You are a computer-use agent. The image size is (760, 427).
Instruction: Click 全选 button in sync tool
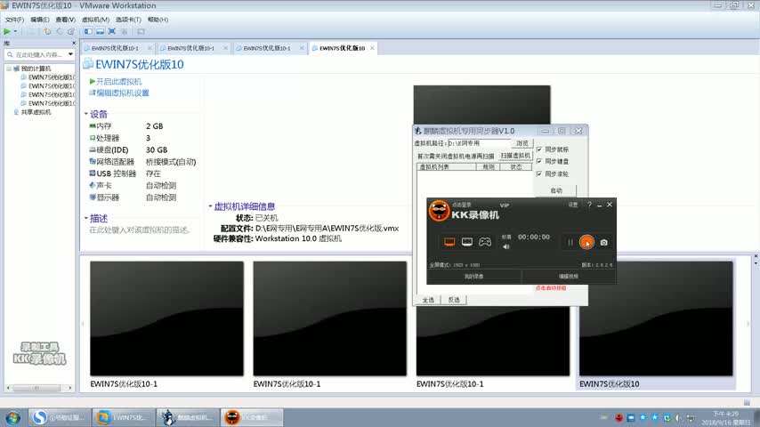click(428, 300)
